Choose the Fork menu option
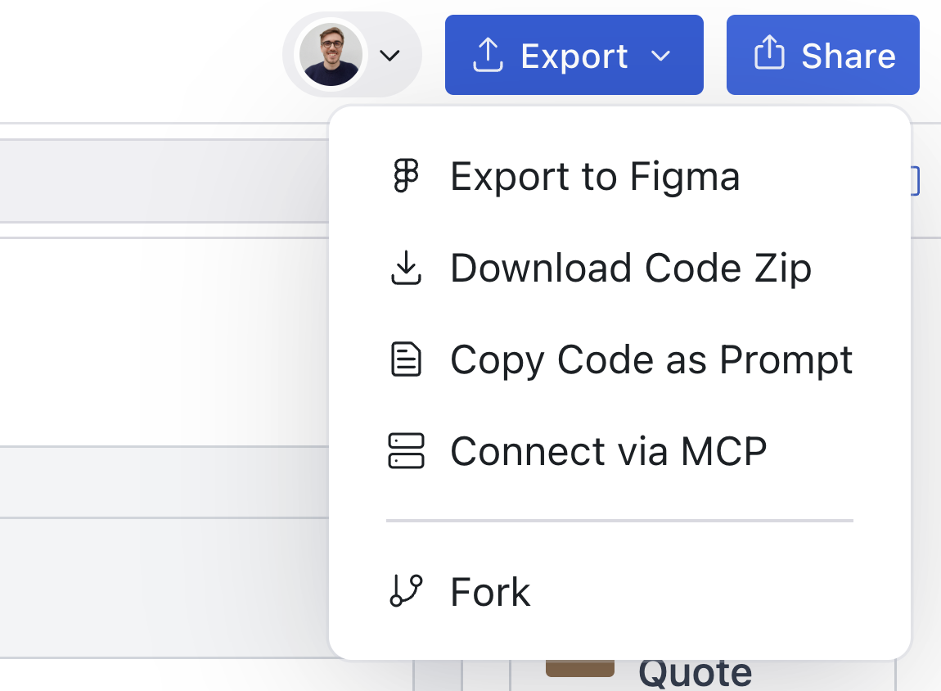The width and height of the screenshot is (941, 691). (490, 591)
